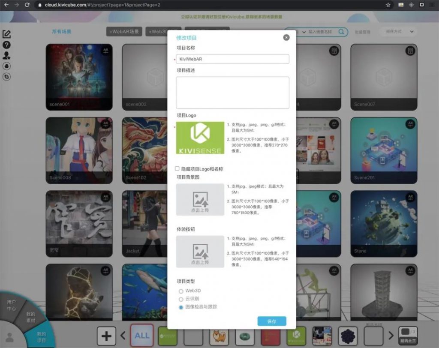Image resolution: width=439 pixels, height=348 pixels.
Task: Open the cracked glowing figure thumbnail
Action: tap(79, 292)
